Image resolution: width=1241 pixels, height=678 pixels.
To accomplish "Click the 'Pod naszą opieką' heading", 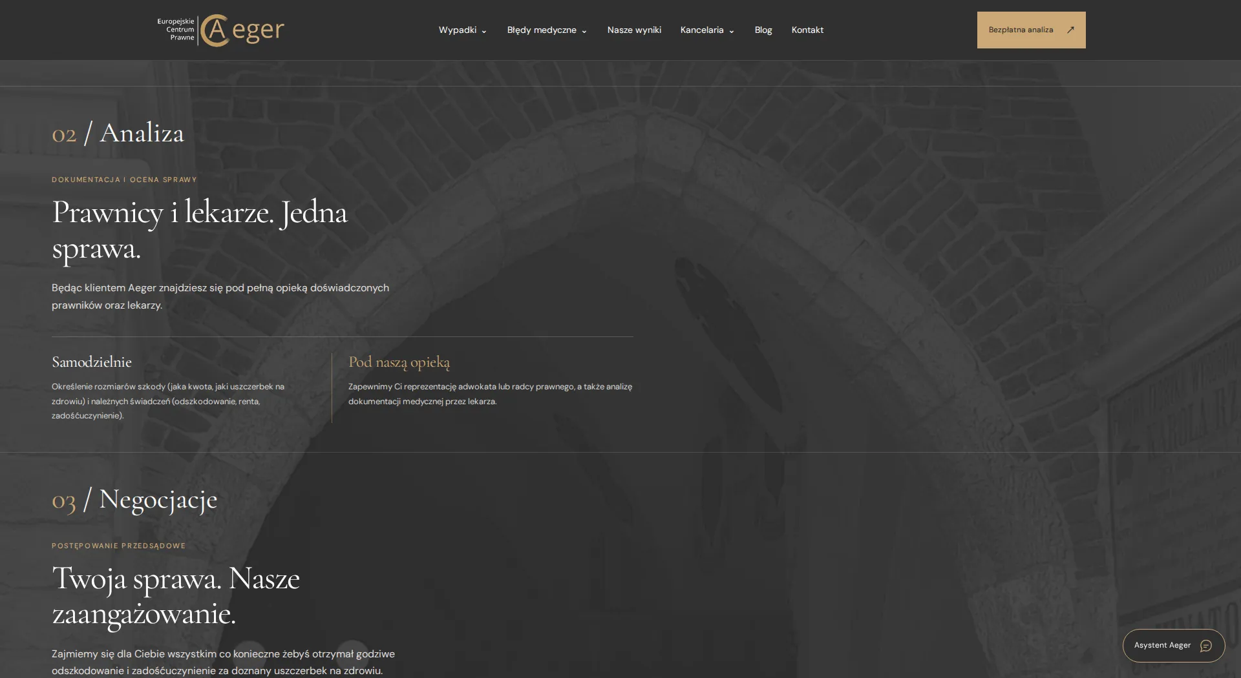I will (399, 362).
